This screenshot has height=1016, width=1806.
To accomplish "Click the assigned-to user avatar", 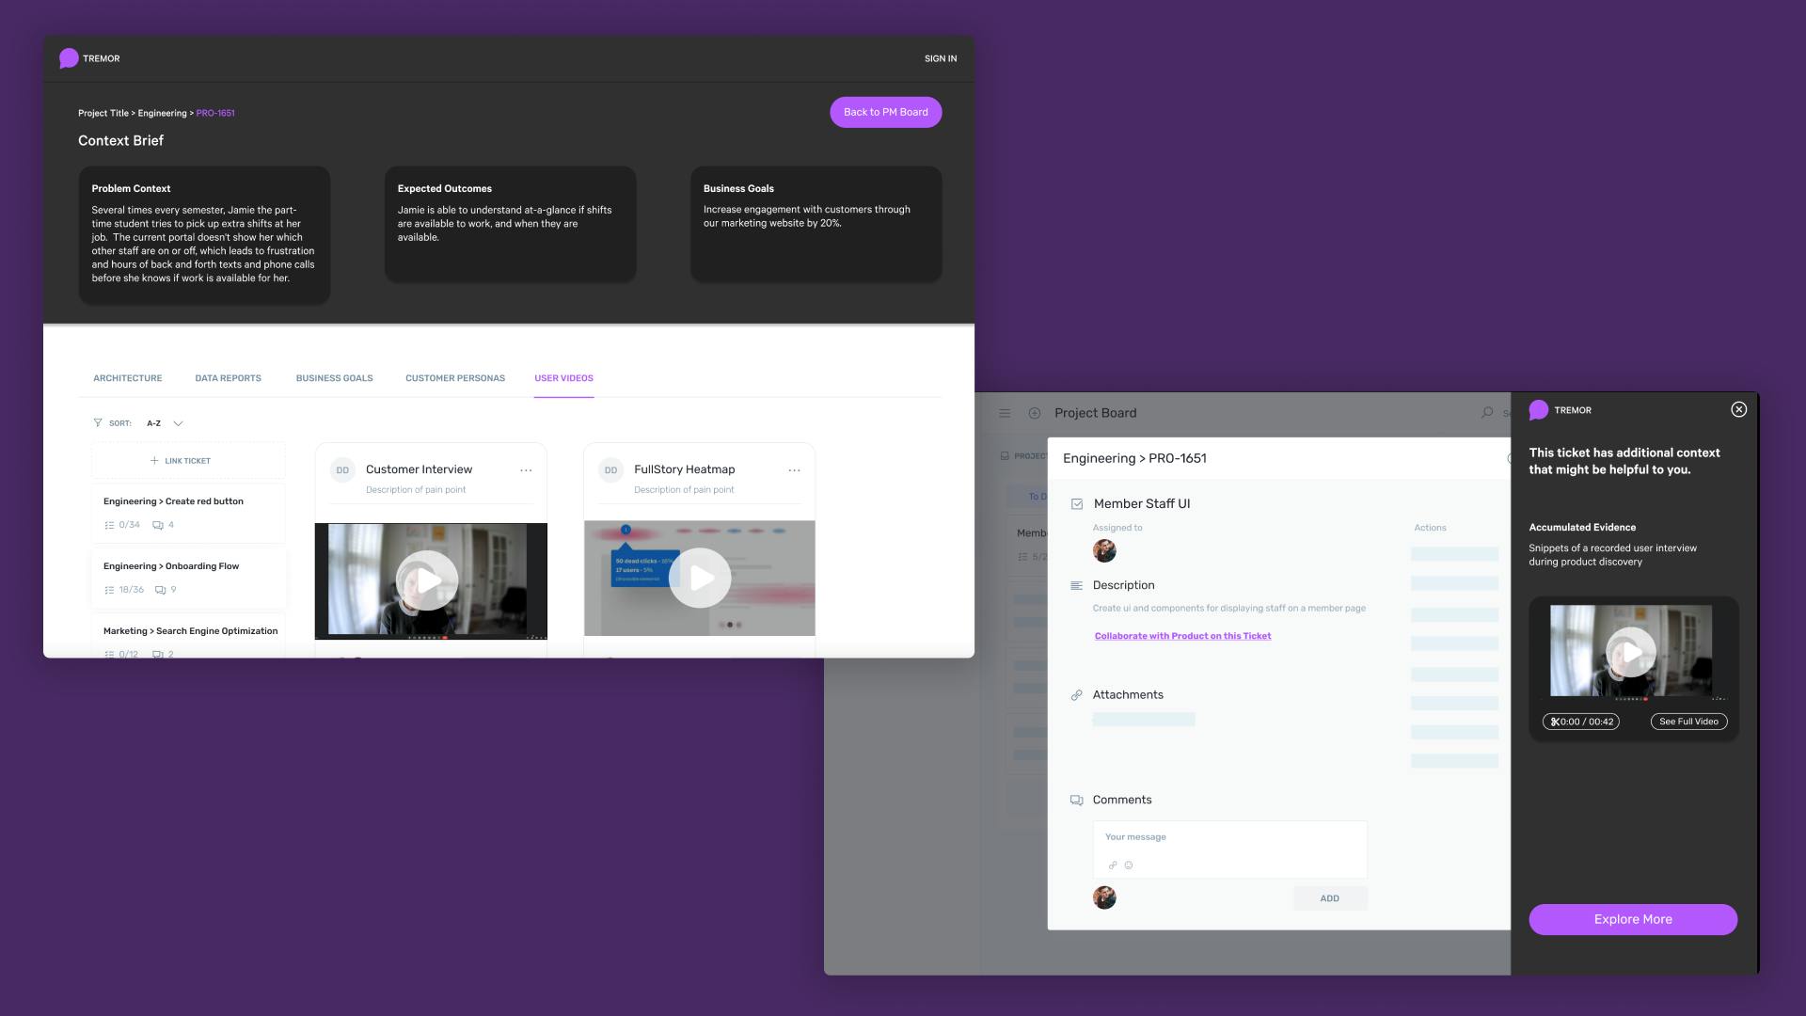I will coord(1104,551).
